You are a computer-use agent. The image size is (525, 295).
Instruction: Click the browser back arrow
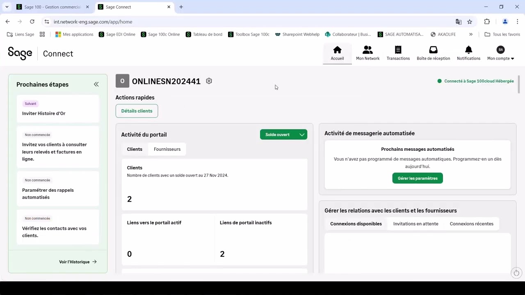pos(7,22)
